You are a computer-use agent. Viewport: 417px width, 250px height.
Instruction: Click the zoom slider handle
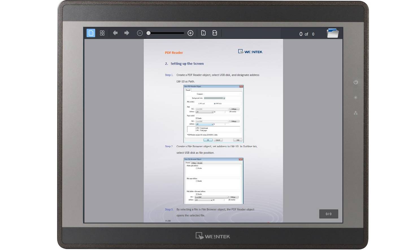click(x=148, y=33)
